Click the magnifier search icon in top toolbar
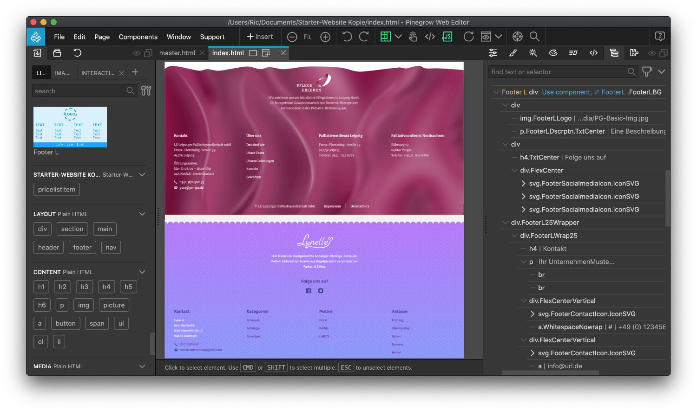 (x=535, y=37)
